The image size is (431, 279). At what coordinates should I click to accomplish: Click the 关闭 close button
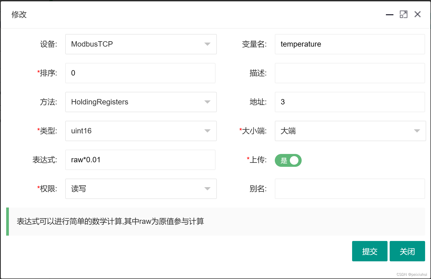pos(407,251)
